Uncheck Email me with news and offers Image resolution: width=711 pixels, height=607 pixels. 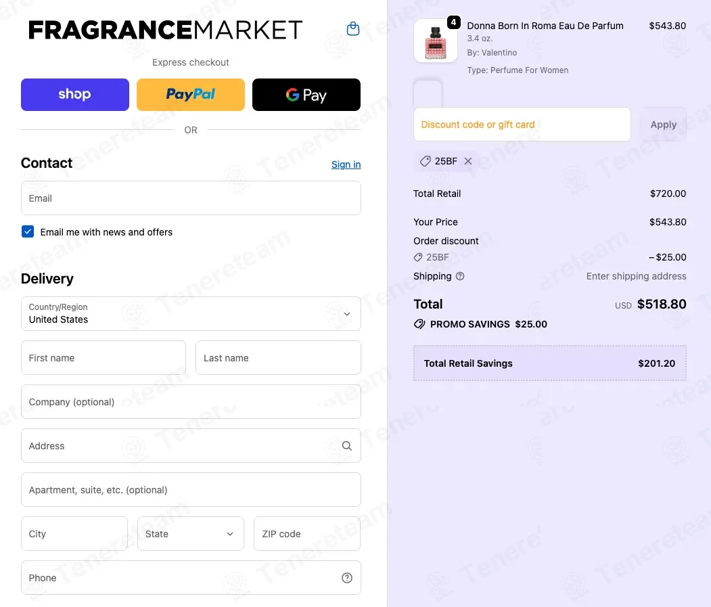tap(28, 232)
